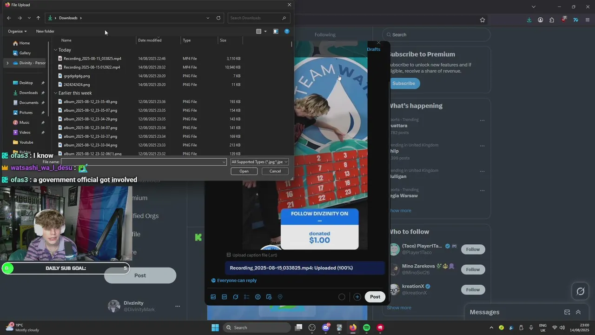Screen dimensions: 595x335
Task: Open Documents quick access folder
Action: (29, 103)
